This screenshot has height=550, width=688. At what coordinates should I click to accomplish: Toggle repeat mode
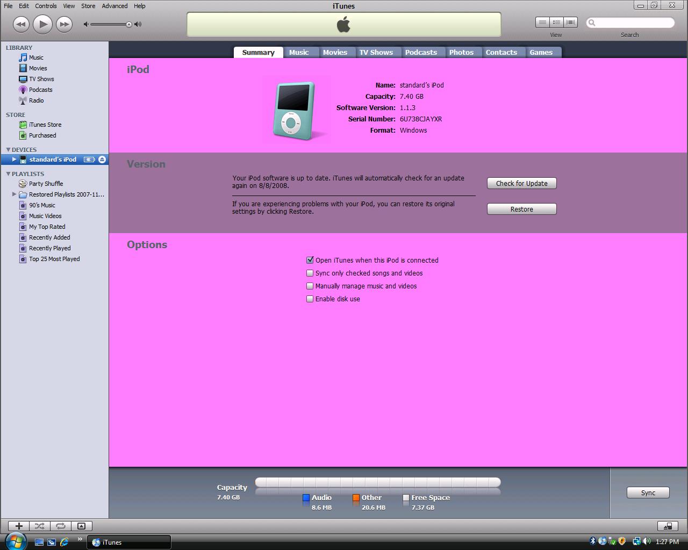coord(61,526)
